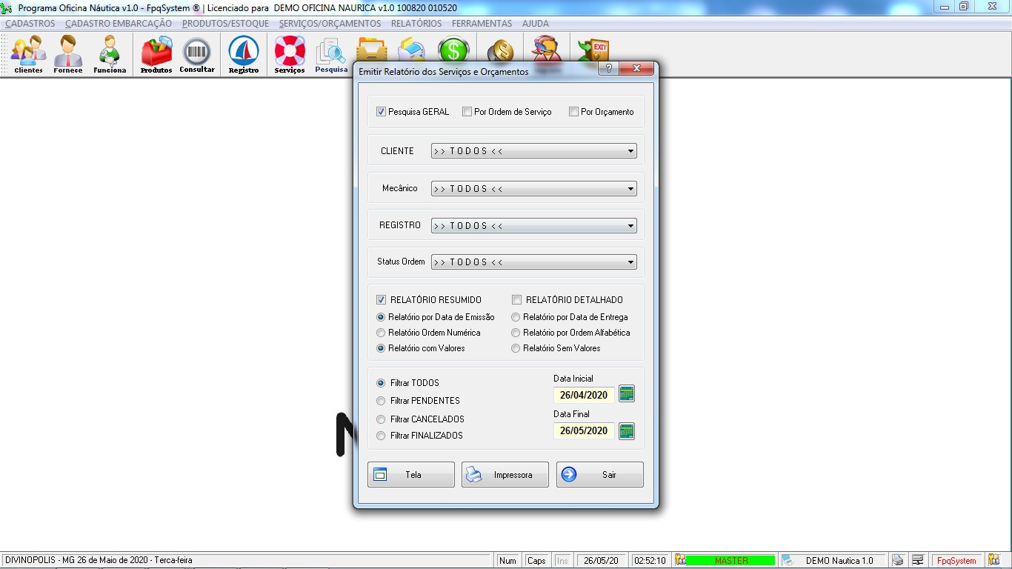Open the RELATÓRIOS menu
This screenshot has width=1012, height=569.
click(x=416, y=24)
